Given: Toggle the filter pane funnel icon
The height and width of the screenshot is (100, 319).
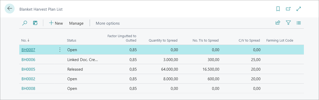Looking at the screenshot, I should (x=288, y=23).
